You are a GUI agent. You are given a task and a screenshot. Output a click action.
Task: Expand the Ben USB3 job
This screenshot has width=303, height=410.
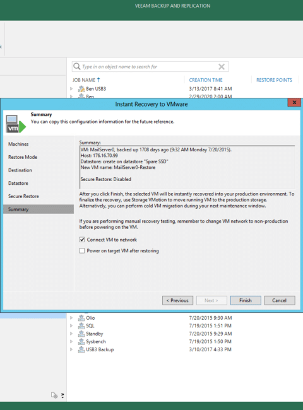71,89
